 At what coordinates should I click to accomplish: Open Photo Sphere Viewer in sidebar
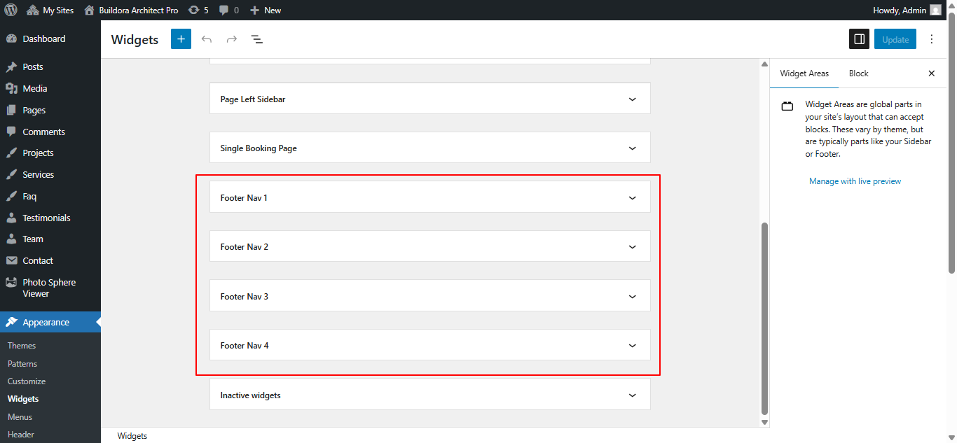coord(48,287)
